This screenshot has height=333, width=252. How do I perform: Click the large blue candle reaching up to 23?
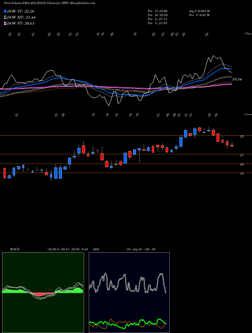click(181, 142)
